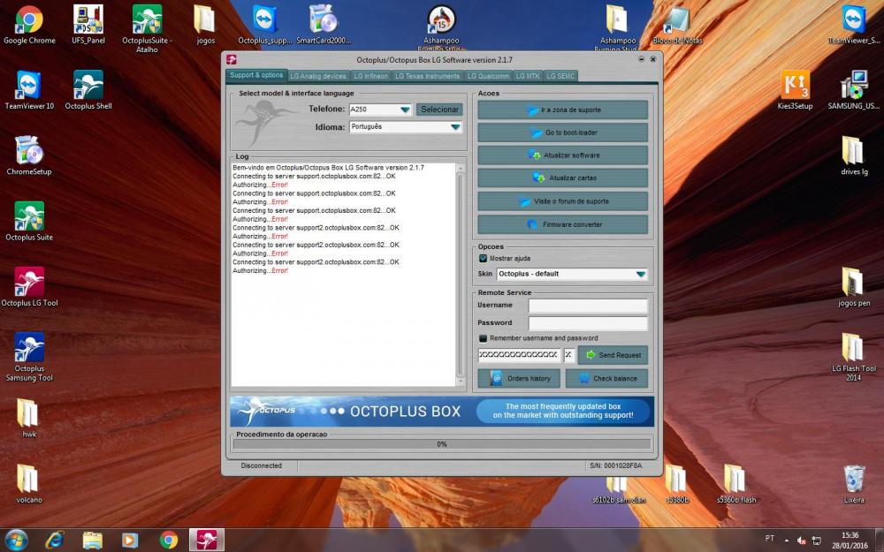Click into the Username field
The width and height of the screenshot is (884, 552).
pyautogui.click(x=588, y=306)
